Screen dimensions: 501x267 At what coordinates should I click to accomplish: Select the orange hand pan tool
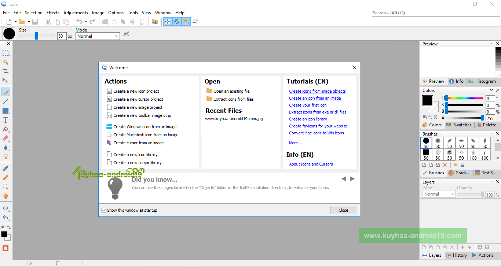(x=6, y=196)
